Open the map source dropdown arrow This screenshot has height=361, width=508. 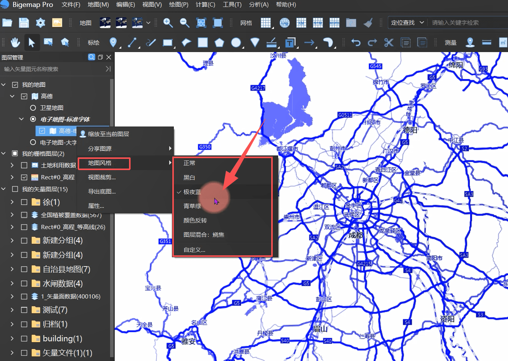click(x=148, y=23)
